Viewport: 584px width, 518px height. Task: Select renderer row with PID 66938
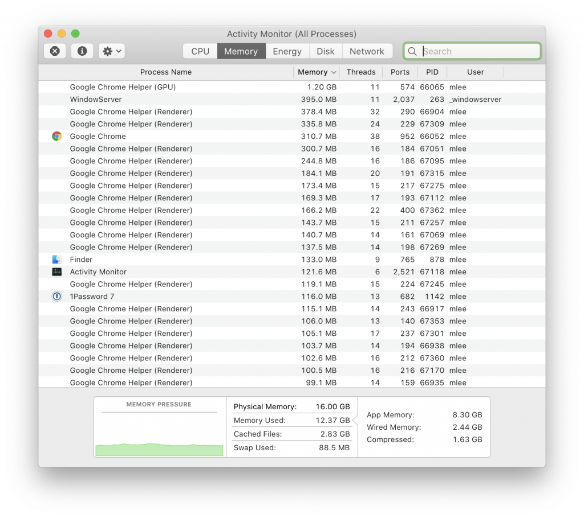(292, 346)
